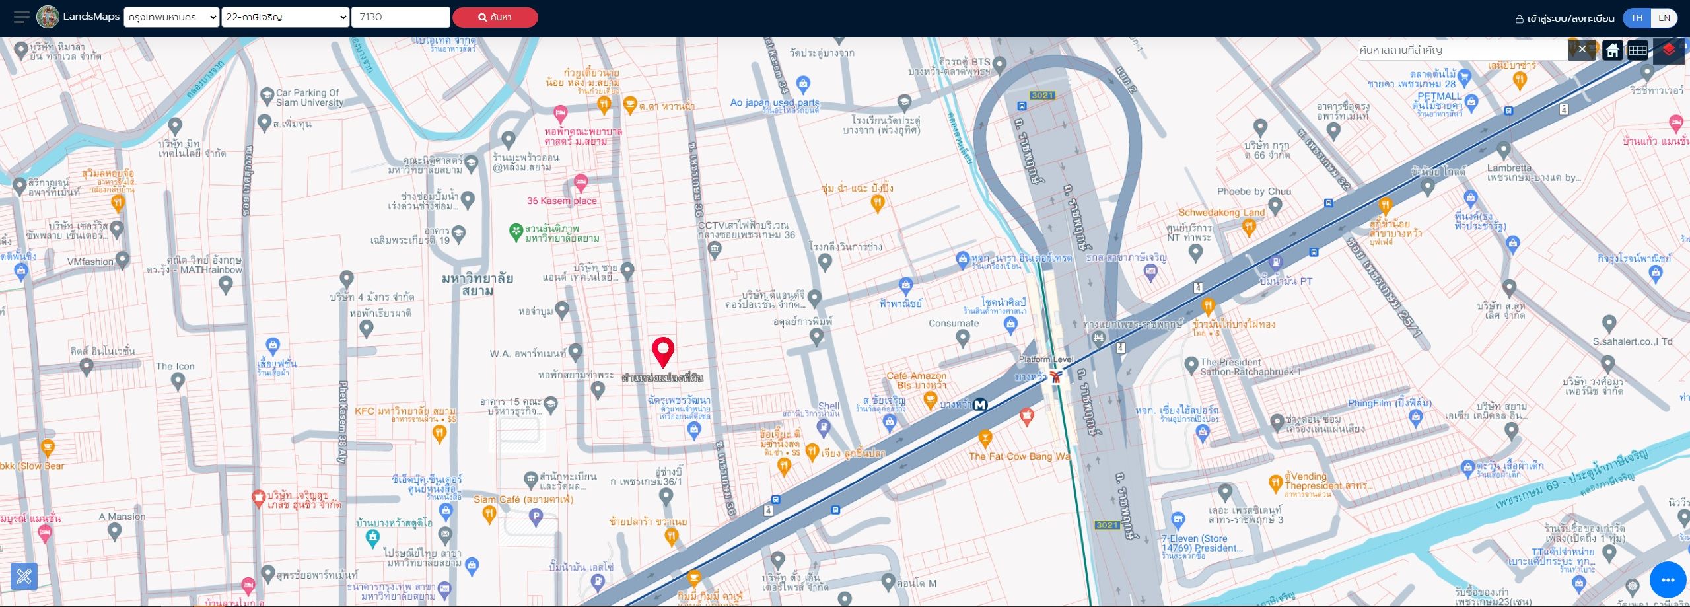This screenshot has width=1690, height=607.
Task: Click the W.A. อพาร์ทเมนท์ pin
Action: [x=575, y=351]
